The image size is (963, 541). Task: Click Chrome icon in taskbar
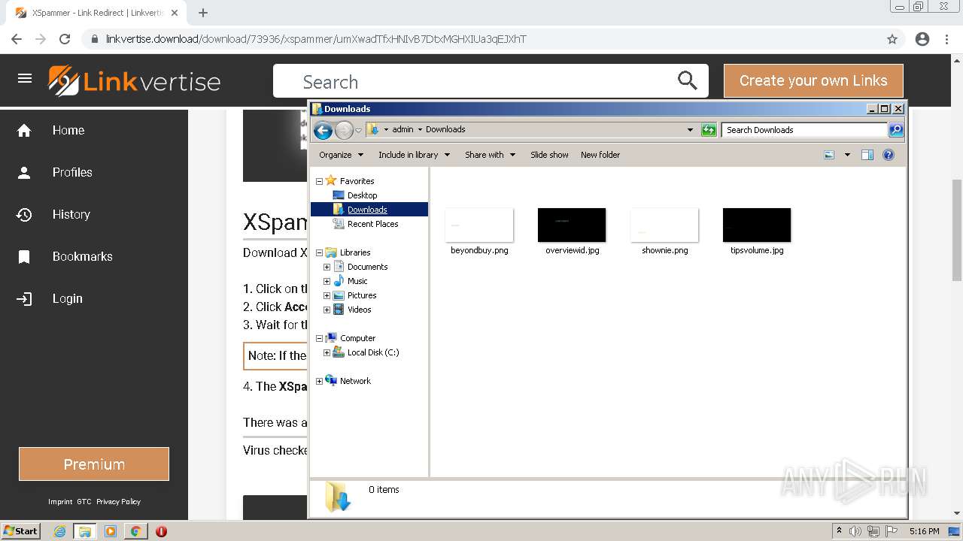coord(135,531)
